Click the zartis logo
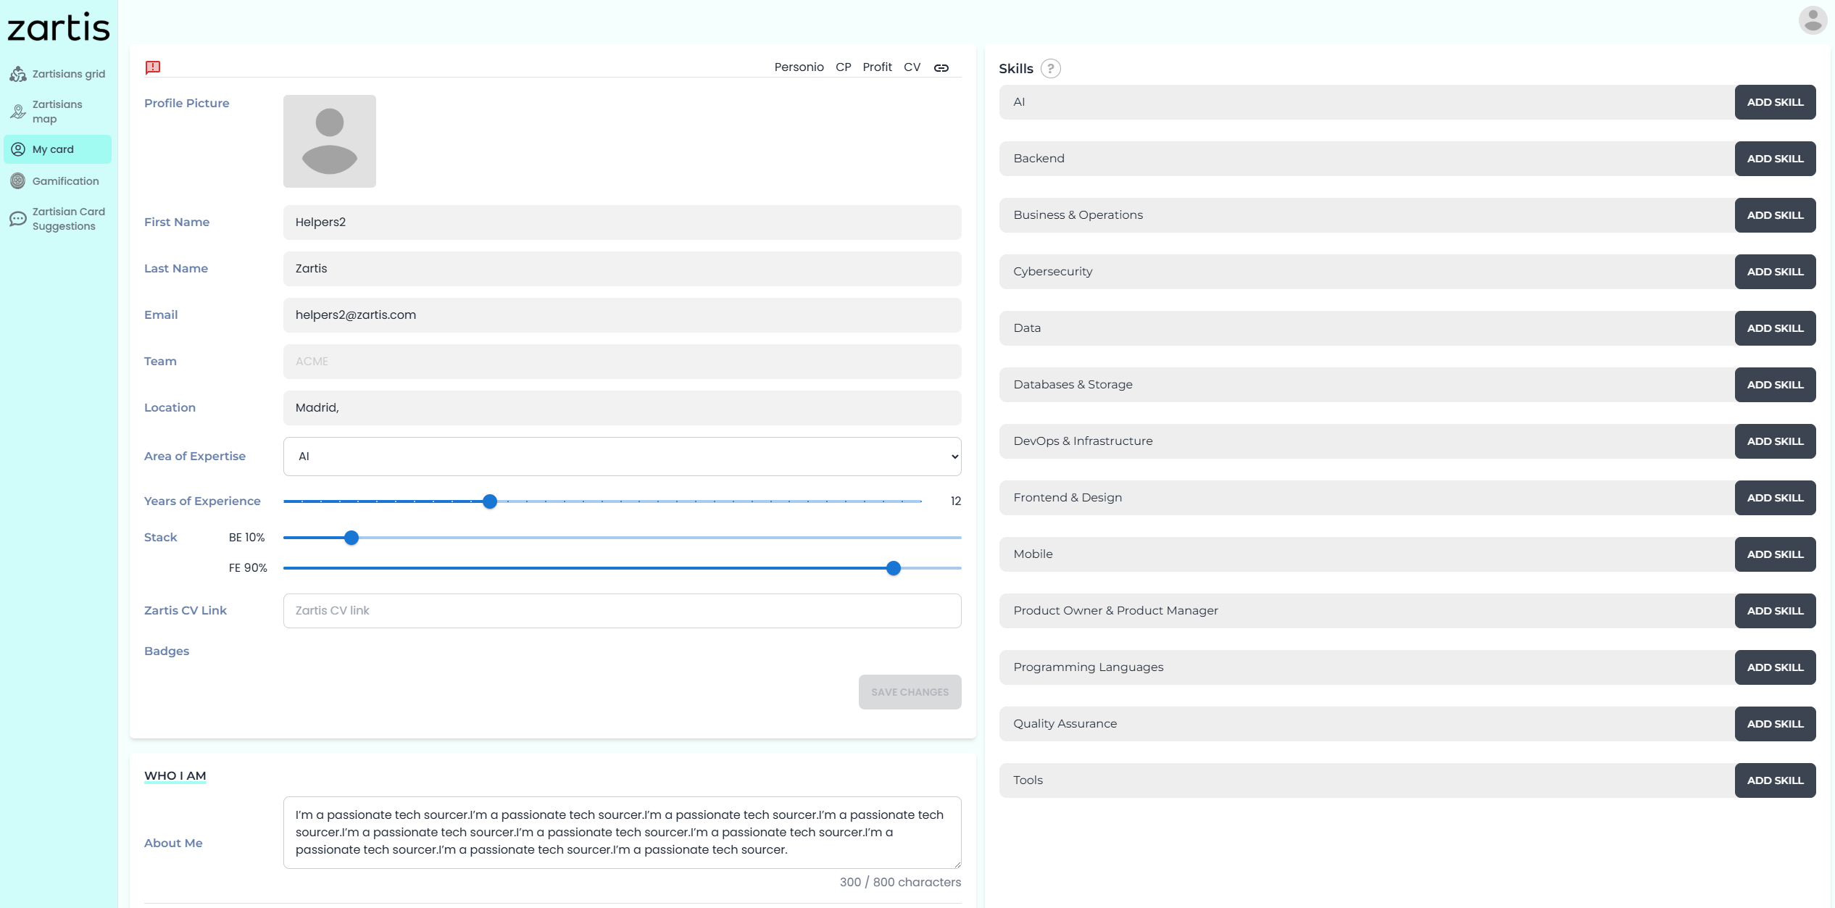This screenshot has width=1835, height=908. tap(59, 28)
